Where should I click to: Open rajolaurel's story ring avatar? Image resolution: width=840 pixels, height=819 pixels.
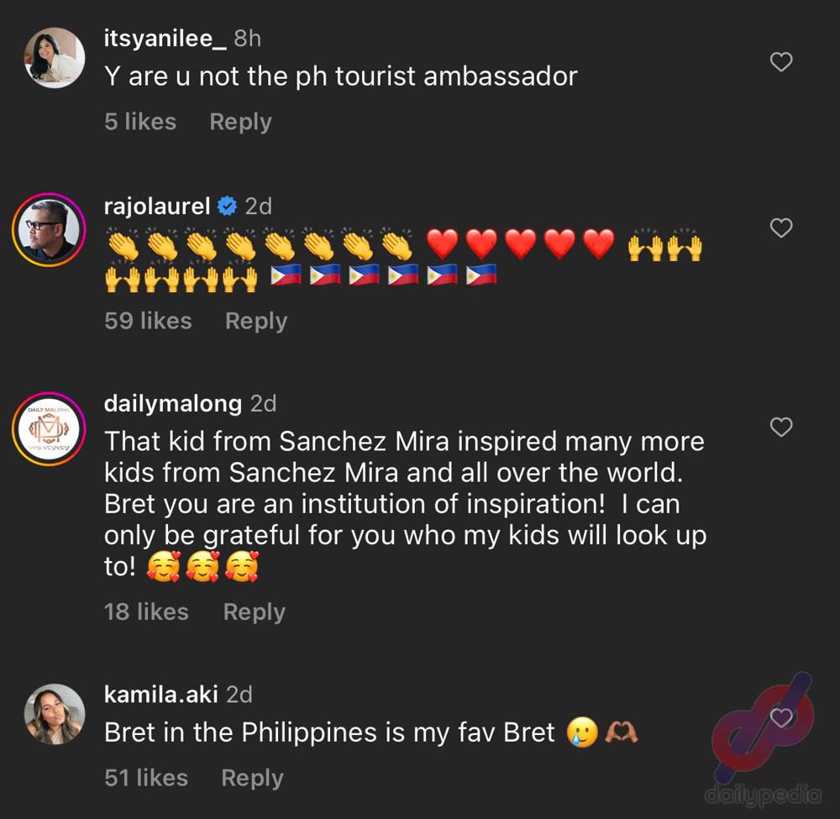(x=50, y=229)
